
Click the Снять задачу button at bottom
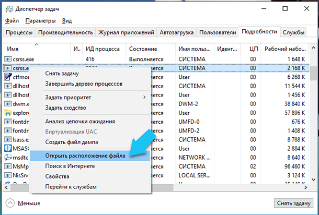(293, 203)
